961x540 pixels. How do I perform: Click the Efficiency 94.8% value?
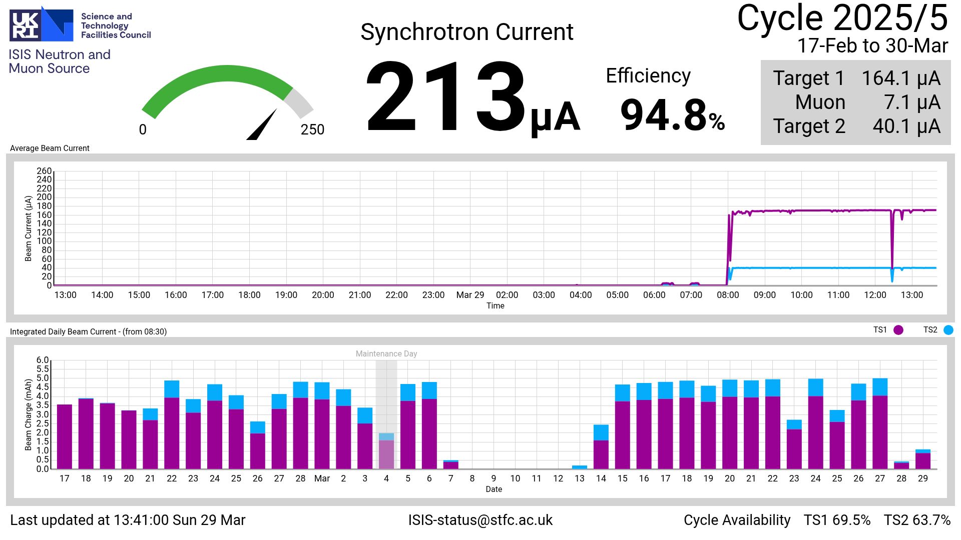672,115
